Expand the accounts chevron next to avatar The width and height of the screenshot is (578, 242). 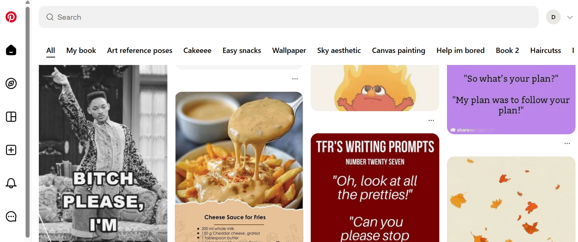click(570, 17)
